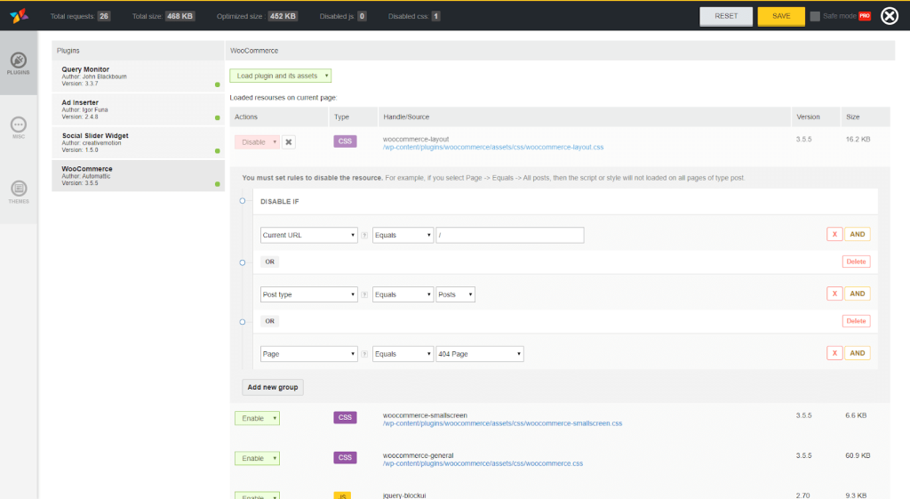Open the Current URL condition dropdown

(308, 235)
